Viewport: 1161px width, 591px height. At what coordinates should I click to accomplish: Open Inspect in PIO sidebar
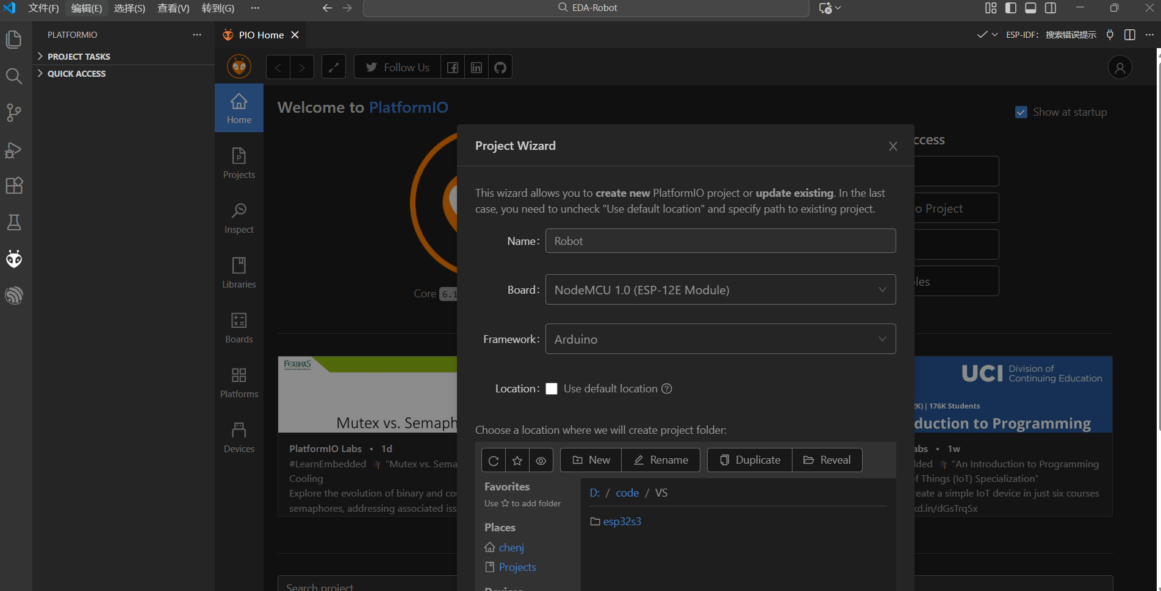coord(239,218)
